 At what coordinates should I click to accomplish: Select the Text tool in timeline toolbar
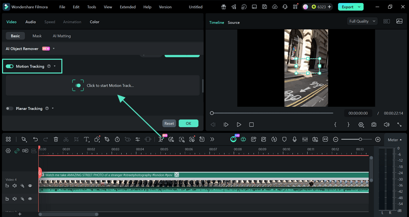[x=86, y=139]
